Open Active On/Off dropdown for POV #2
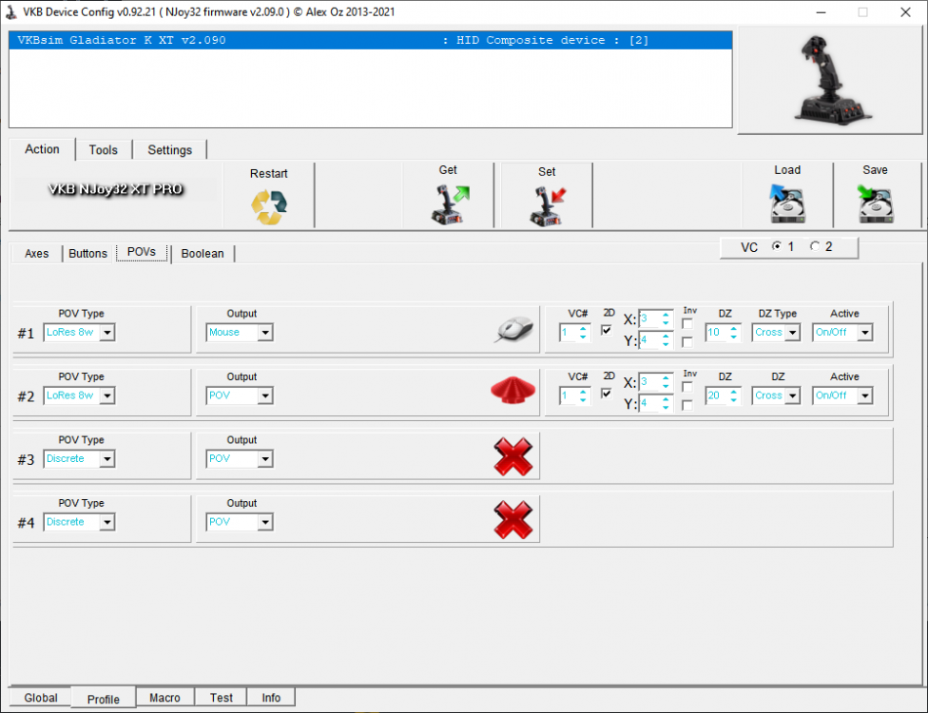Viewport: 928px width, 713px height. [x=865, y=395]
